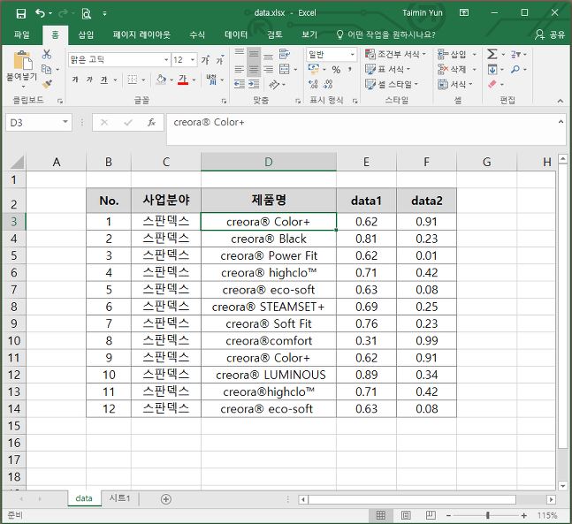
Task: Switch to the 삽입 ribbon tab
Action: pyautogui.click(x=86, y=34)
